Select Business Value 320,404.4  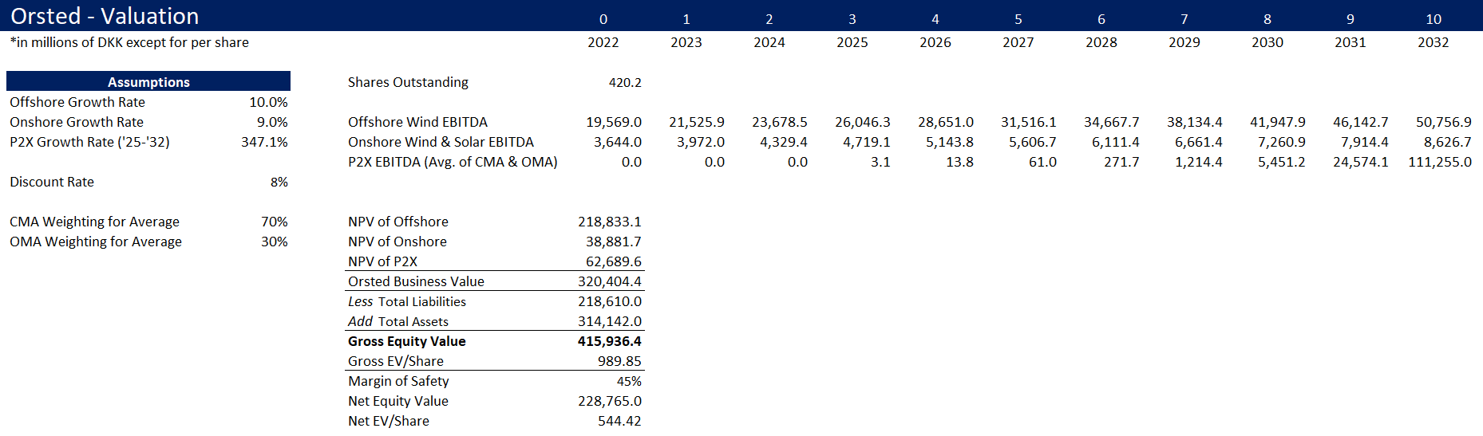coord(610,281)
